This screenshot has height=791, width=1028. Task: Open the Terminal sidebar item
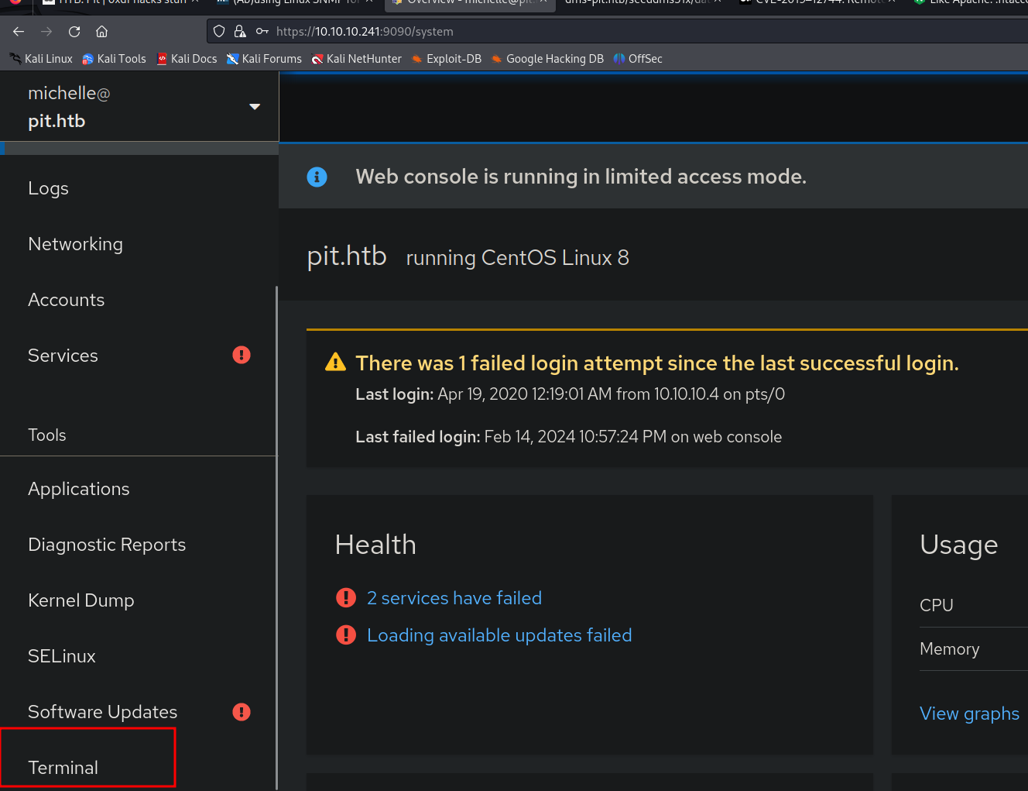[63, 768]
